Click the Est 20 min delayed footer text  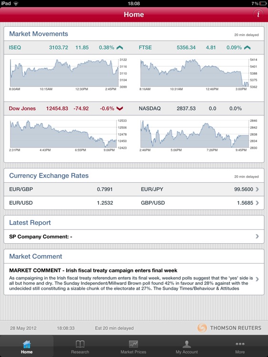tap(114, 328)
